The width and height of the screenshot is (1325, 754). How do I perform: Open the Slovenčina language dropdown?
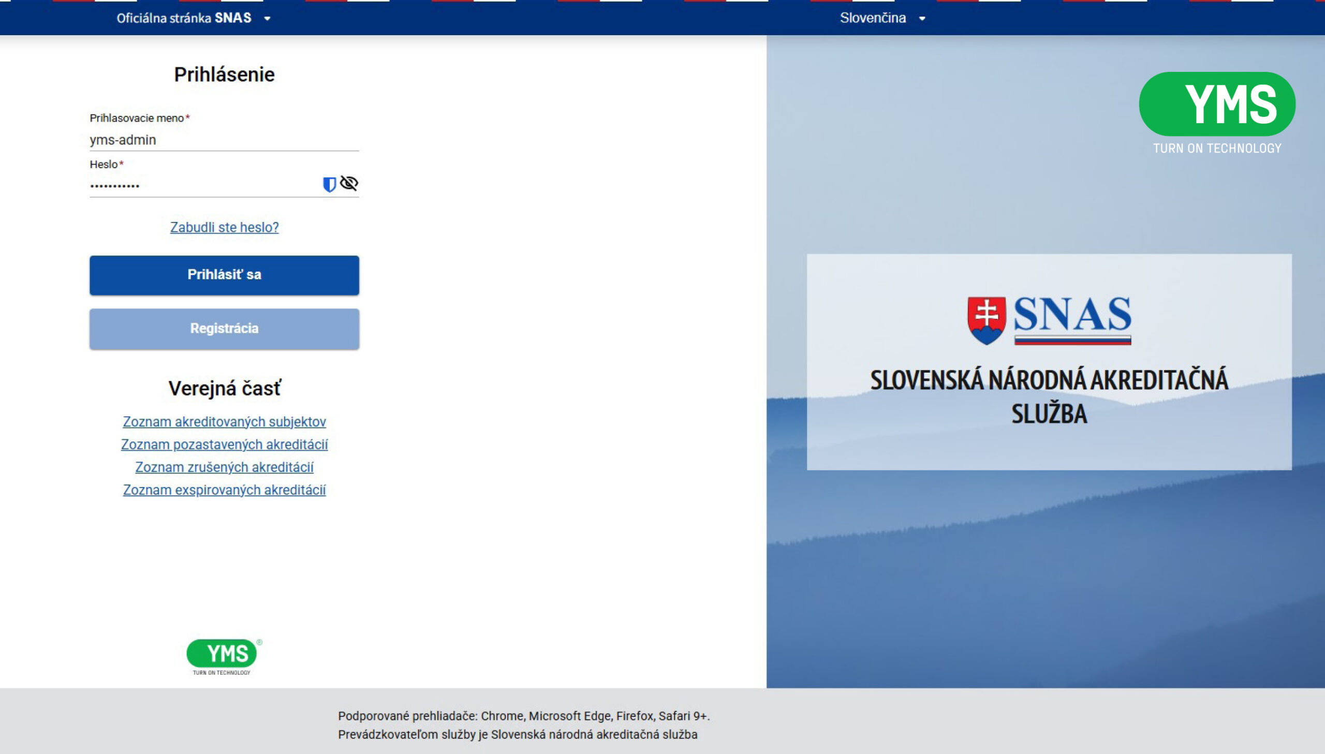(873, 18)
